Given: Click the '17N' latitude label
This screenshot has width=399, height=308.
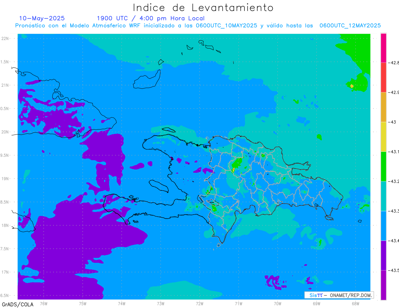Looking at the screenshot, I should [x=5, y=272].
